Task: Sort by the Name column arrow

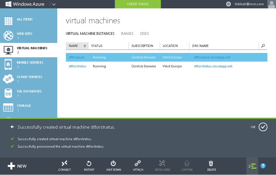Action: [85, 46]
